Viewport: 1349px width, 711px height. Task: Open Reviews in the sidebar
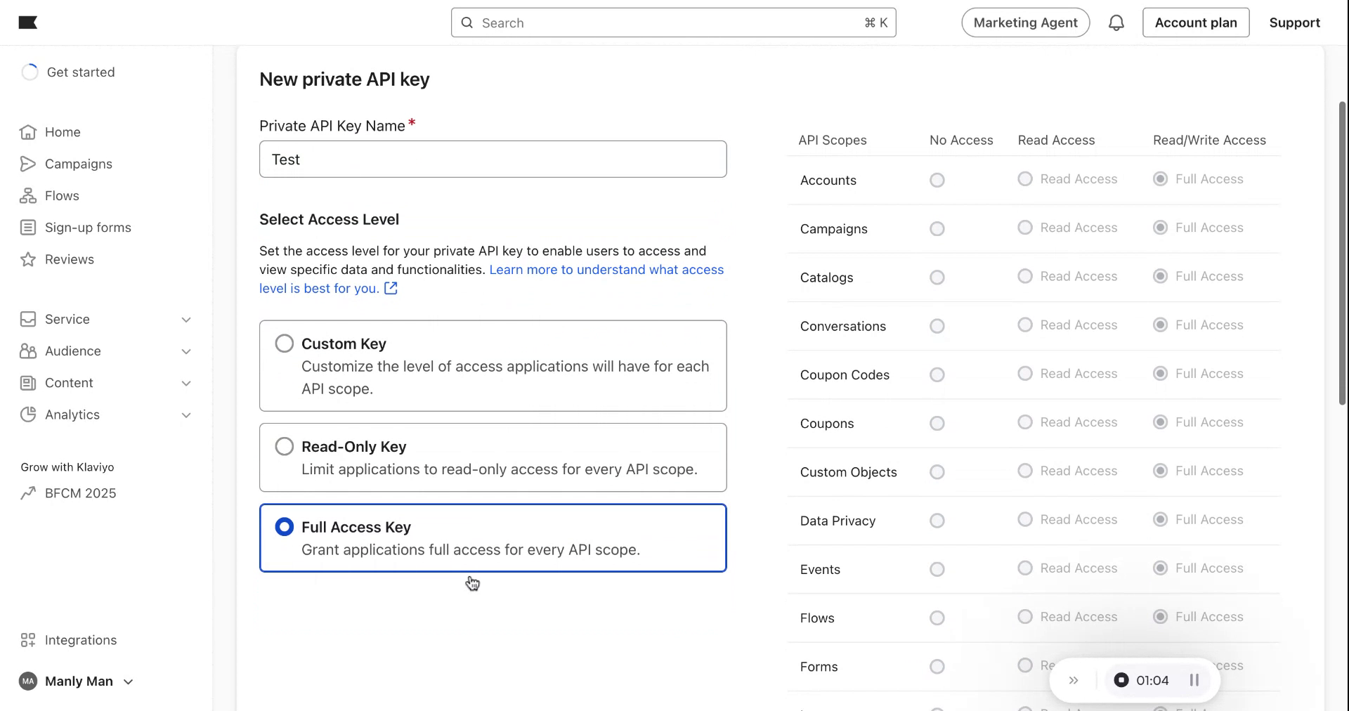coord(69,259)
